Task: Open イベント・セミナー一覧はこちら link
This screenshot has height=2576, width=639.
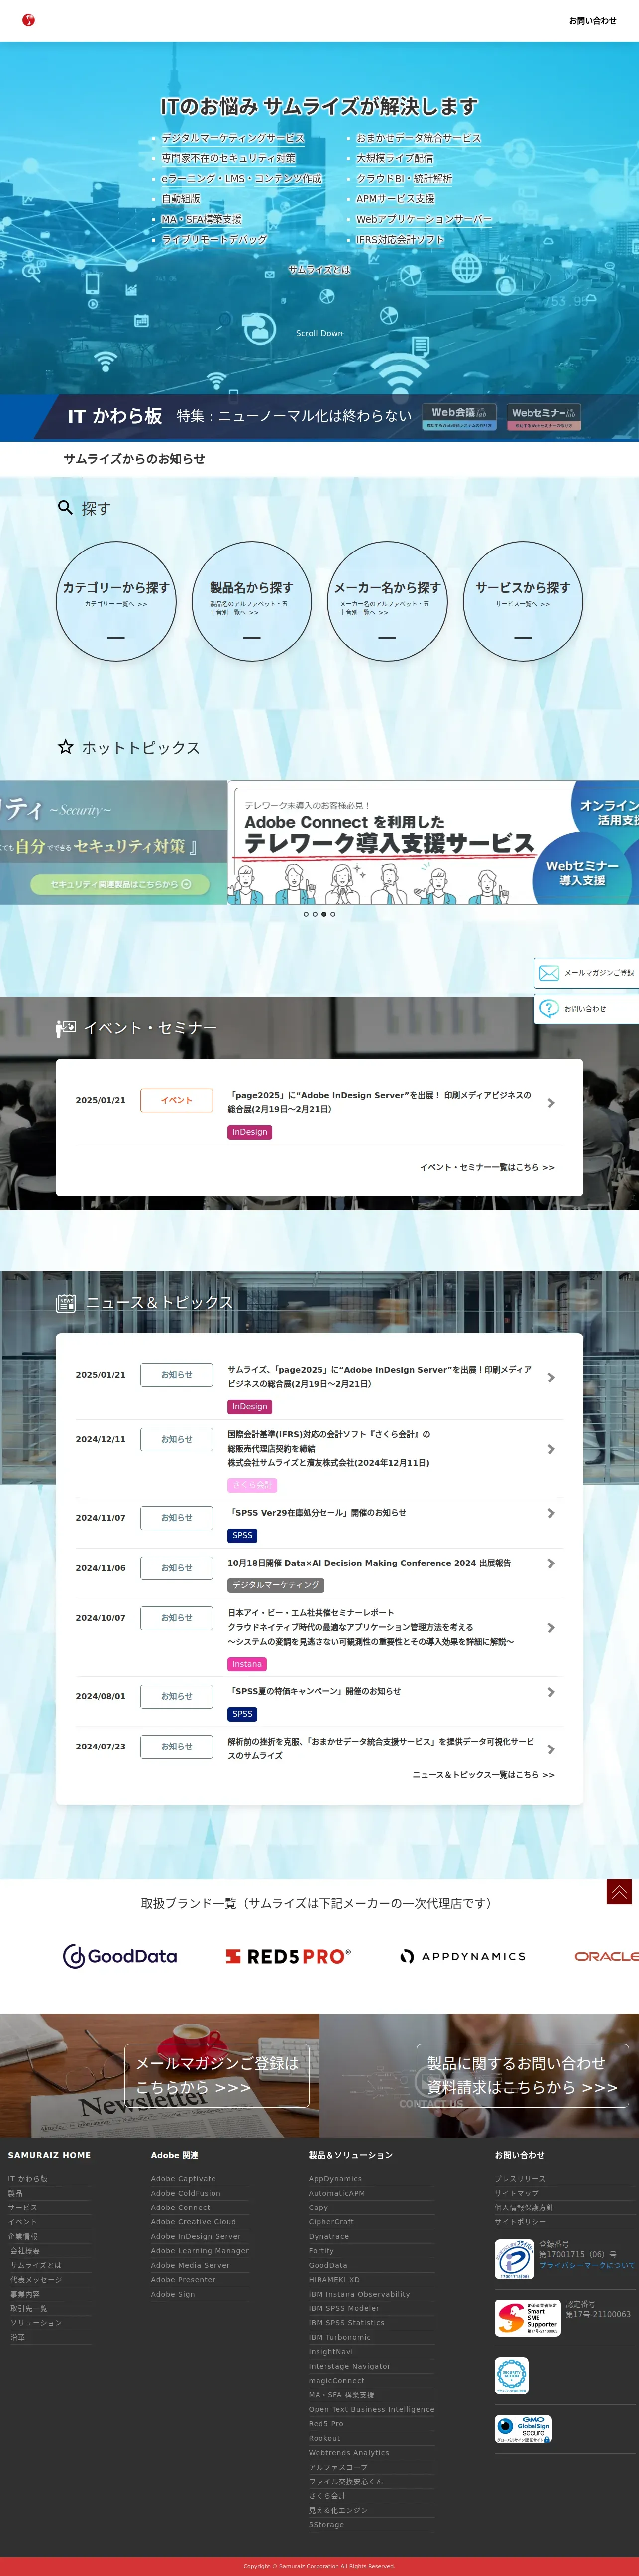Action: [x=487, y=1167]
